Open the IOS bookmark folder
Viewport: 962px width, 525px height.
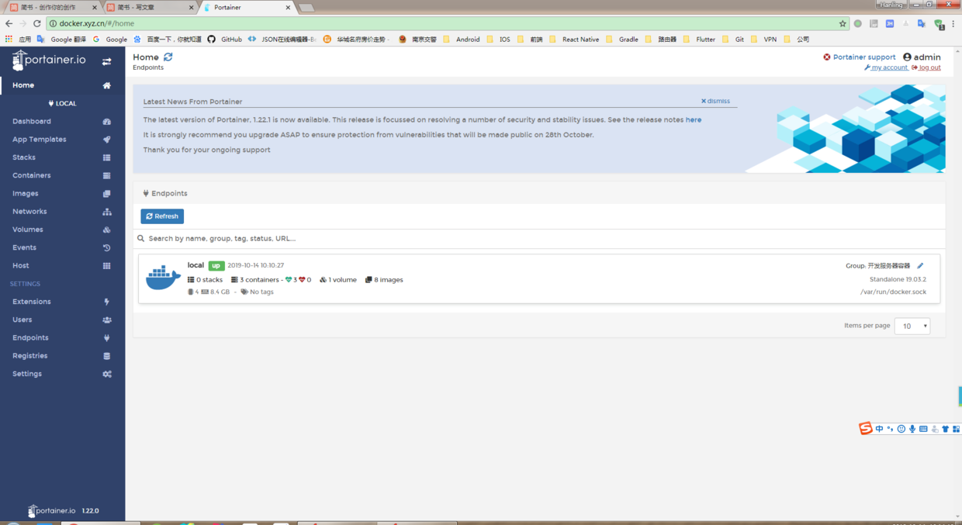pos(498,39)
